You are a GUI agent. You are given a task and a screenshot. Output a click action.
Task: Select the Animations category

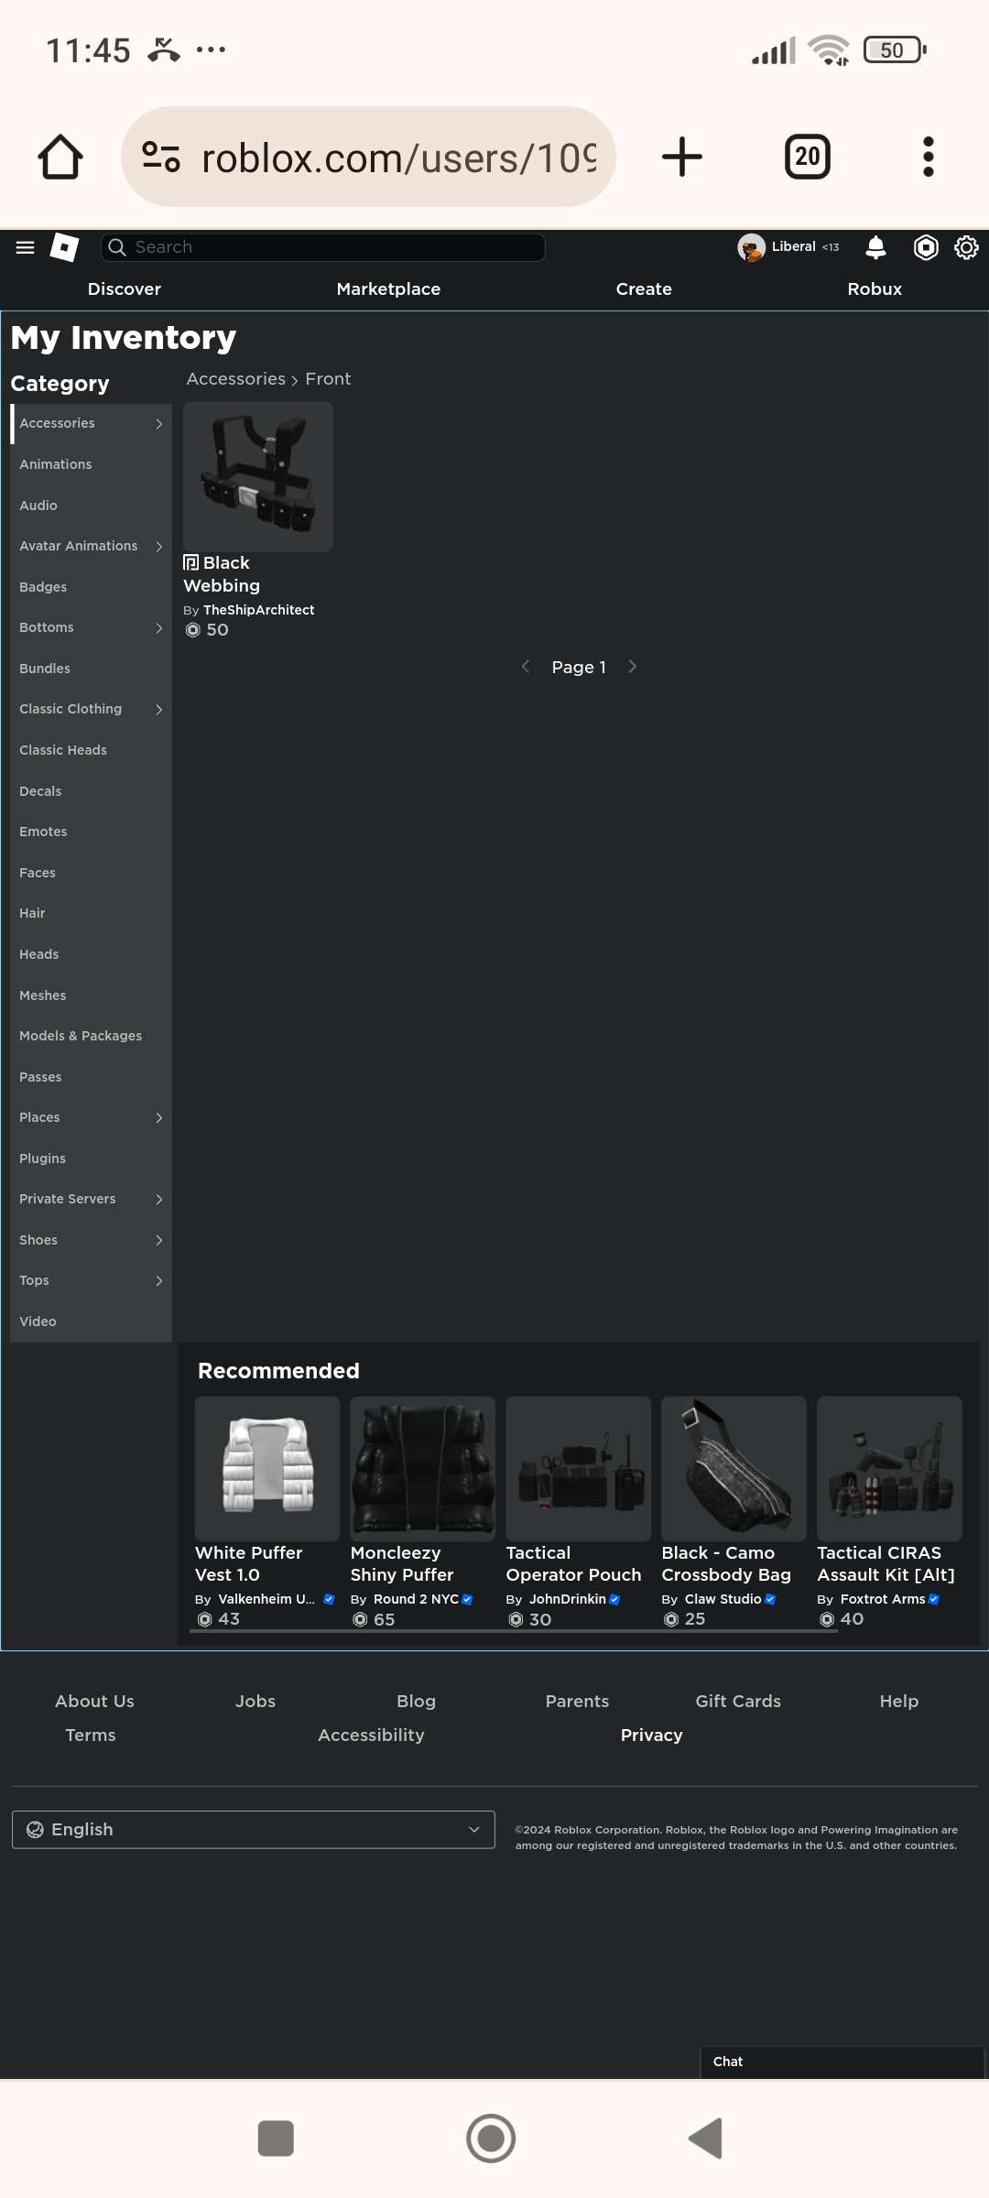[x=91, y=465]
